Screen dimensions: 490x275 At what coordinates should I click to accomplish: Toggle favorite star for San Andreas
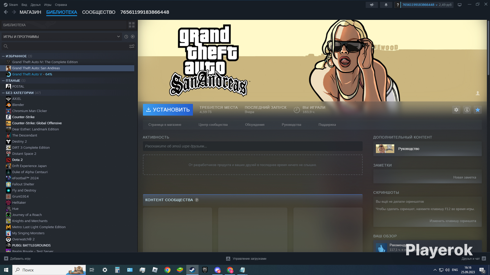478,110
